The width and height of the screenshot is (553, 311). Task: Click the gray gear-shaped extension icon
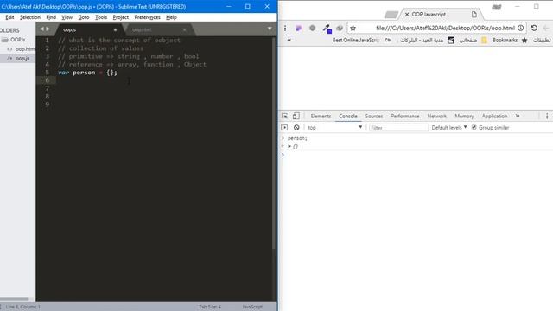pos(312,28)
